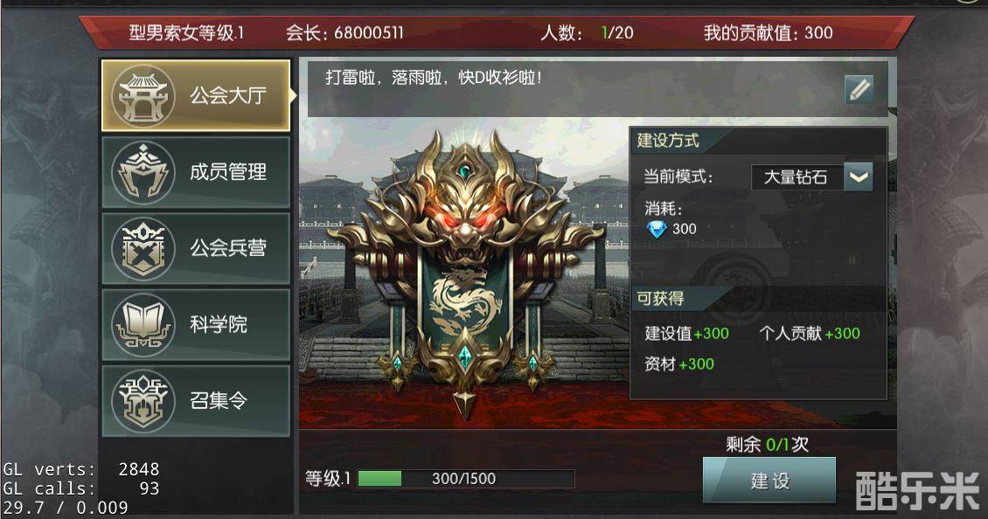
Task: Switch to the 公会兵营 tab
Action: [x=196, y=248]
